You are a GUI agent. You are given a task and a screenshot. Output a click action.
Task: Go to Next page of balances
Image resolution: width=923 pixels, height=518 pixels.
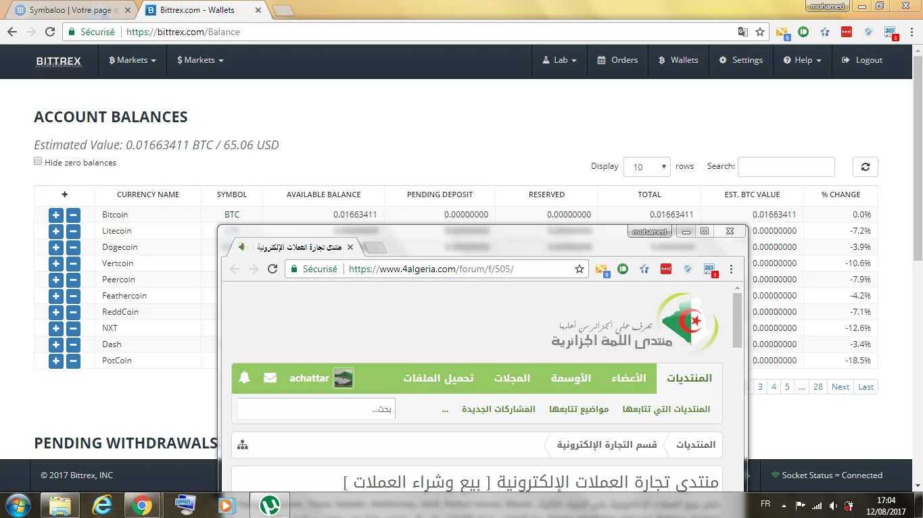coord(841,387)
